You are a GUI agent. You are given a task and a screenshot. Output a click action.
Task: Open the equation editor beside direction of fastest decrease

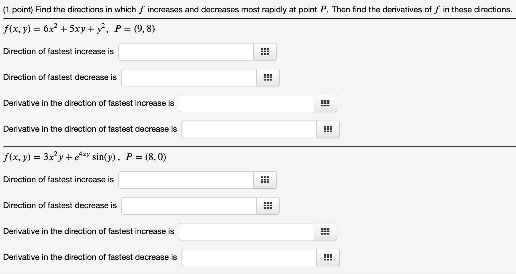(267, 77)
